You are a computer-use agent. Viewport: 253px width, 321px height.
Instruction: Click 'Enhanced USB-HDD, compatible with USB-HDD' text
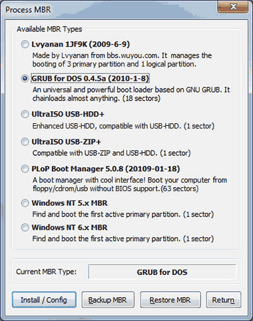point(123,126)
